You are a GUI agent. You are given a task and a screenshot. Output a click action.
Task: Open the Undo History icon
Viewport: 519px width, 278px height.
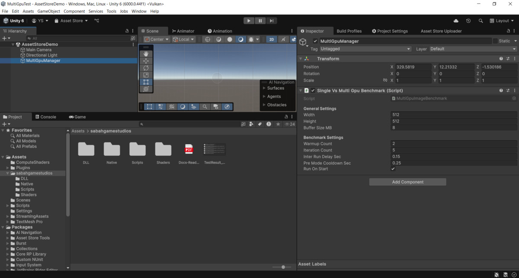[468, 21]
